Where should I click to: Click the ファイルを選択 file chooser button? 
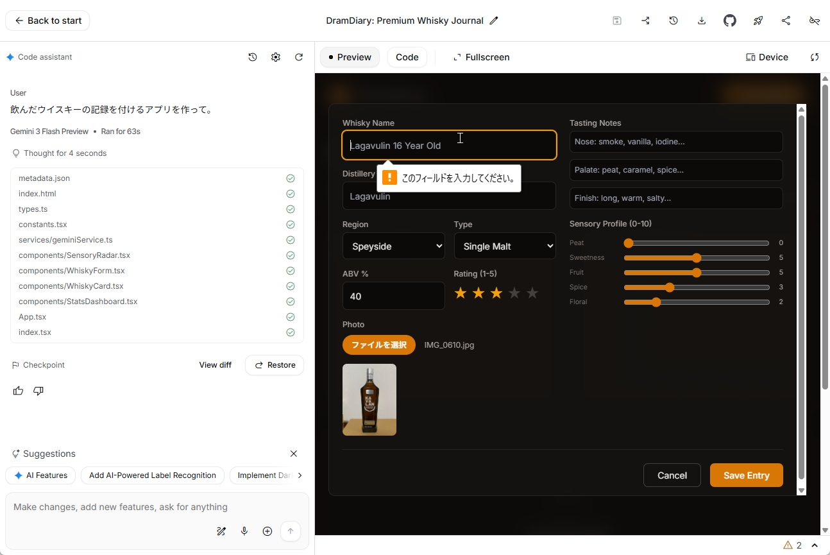pos(379,345)
